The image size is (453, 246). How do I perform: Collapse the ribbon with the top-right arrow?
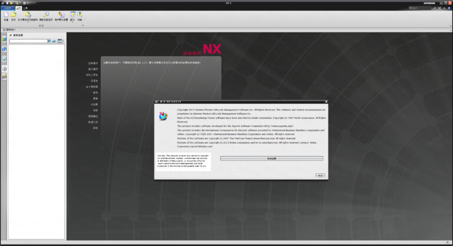click(x=444, y=8)
